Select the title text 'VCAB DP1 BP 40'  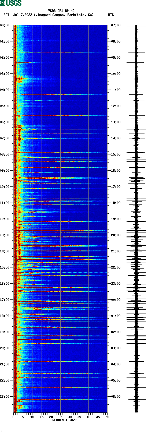(61, 11)
